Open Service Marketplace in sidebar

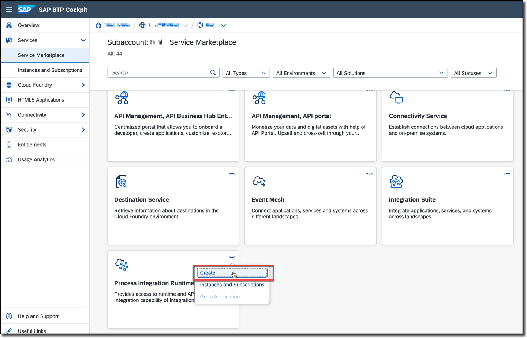point(45,55)
